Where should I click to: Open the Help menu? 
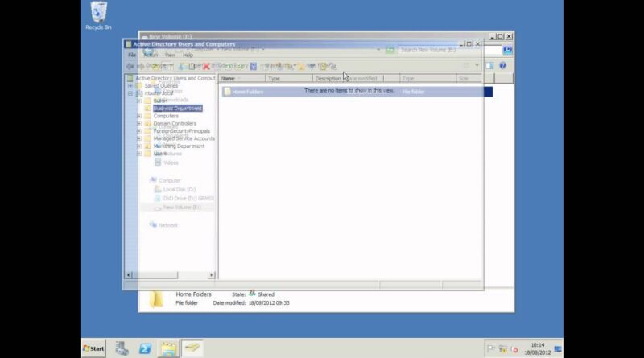coord(188,55)
